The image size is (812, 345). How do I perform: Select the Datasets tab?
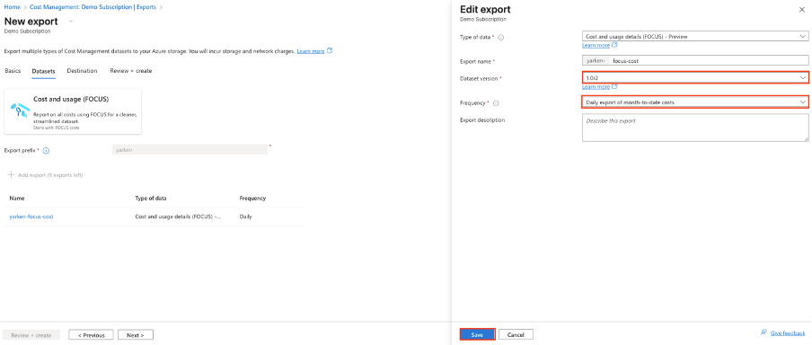coord(43,71)
